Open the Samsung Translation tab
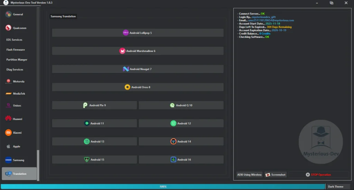This screenshot has width=354, height=190. (63, 16)
